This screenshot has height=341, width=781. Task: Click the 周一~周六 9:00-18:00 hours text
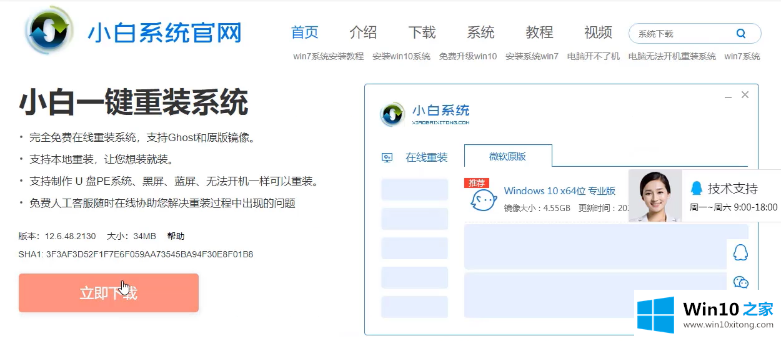pos(734,207)
